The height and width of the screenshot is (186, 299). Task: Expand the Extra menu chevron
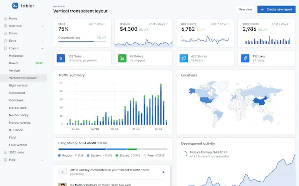[43, 41]
